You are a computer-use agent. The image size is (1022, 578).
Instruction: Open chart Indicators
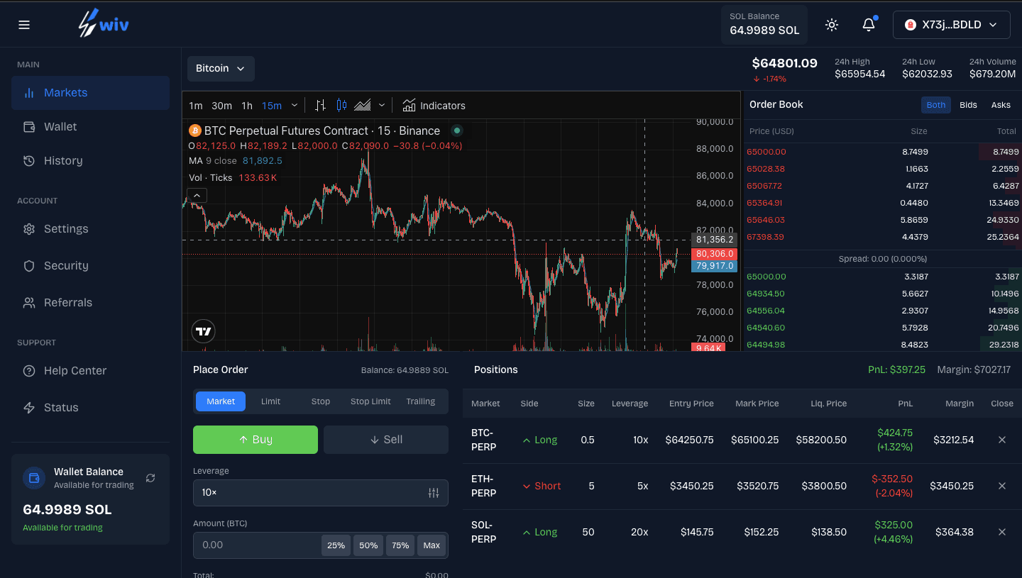(434, 106)
